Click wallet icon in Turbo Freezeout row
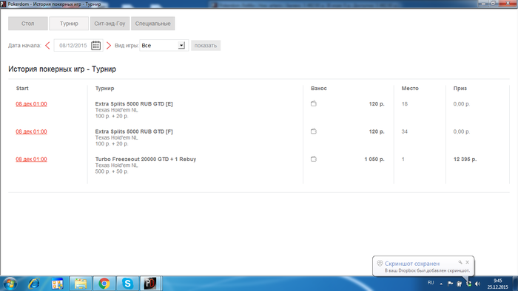 pos(314,159)
